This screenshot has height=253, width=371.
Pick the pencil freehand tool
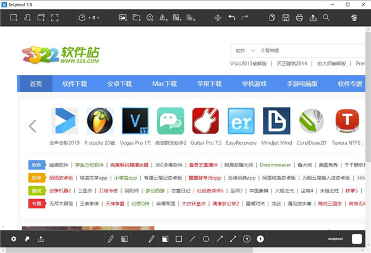(151, 239)
